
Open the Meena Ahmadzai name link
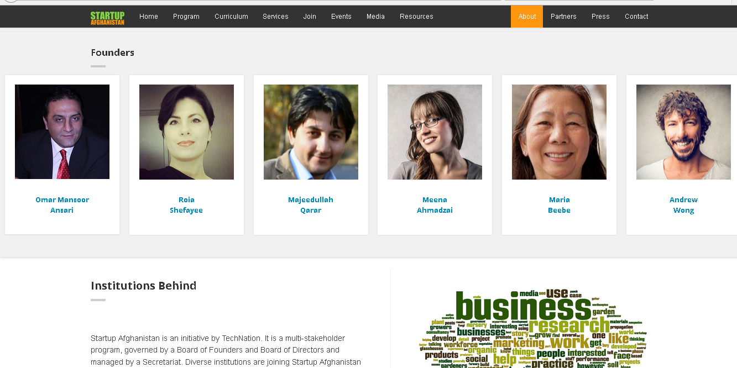435,205
